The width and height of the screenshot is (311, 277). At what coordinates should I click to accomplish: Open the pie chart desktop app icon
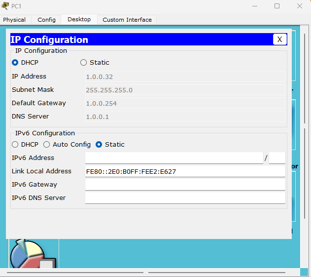(34, 254)
